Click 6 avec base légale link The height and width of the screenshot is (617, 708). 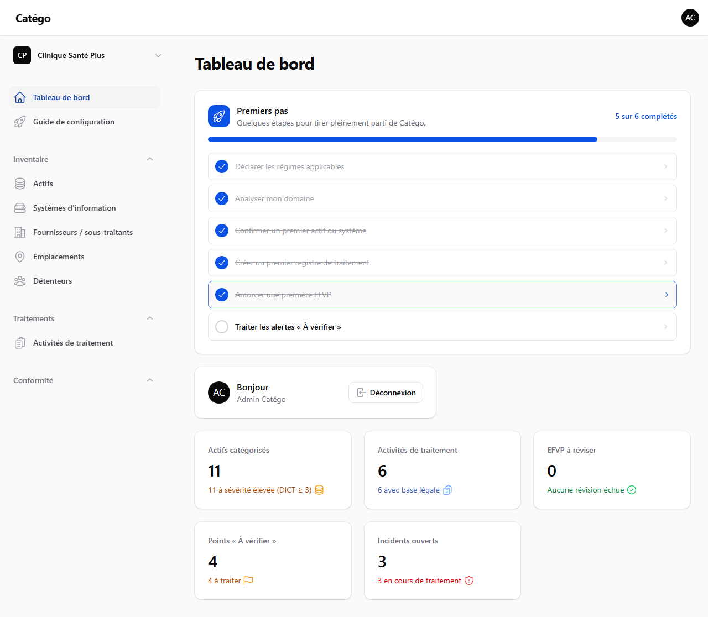tap(409, 490)
